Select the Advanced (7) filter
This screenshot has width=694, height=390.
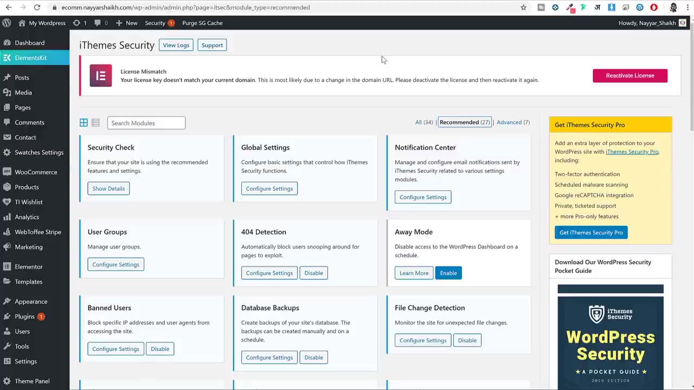(513, 122)
